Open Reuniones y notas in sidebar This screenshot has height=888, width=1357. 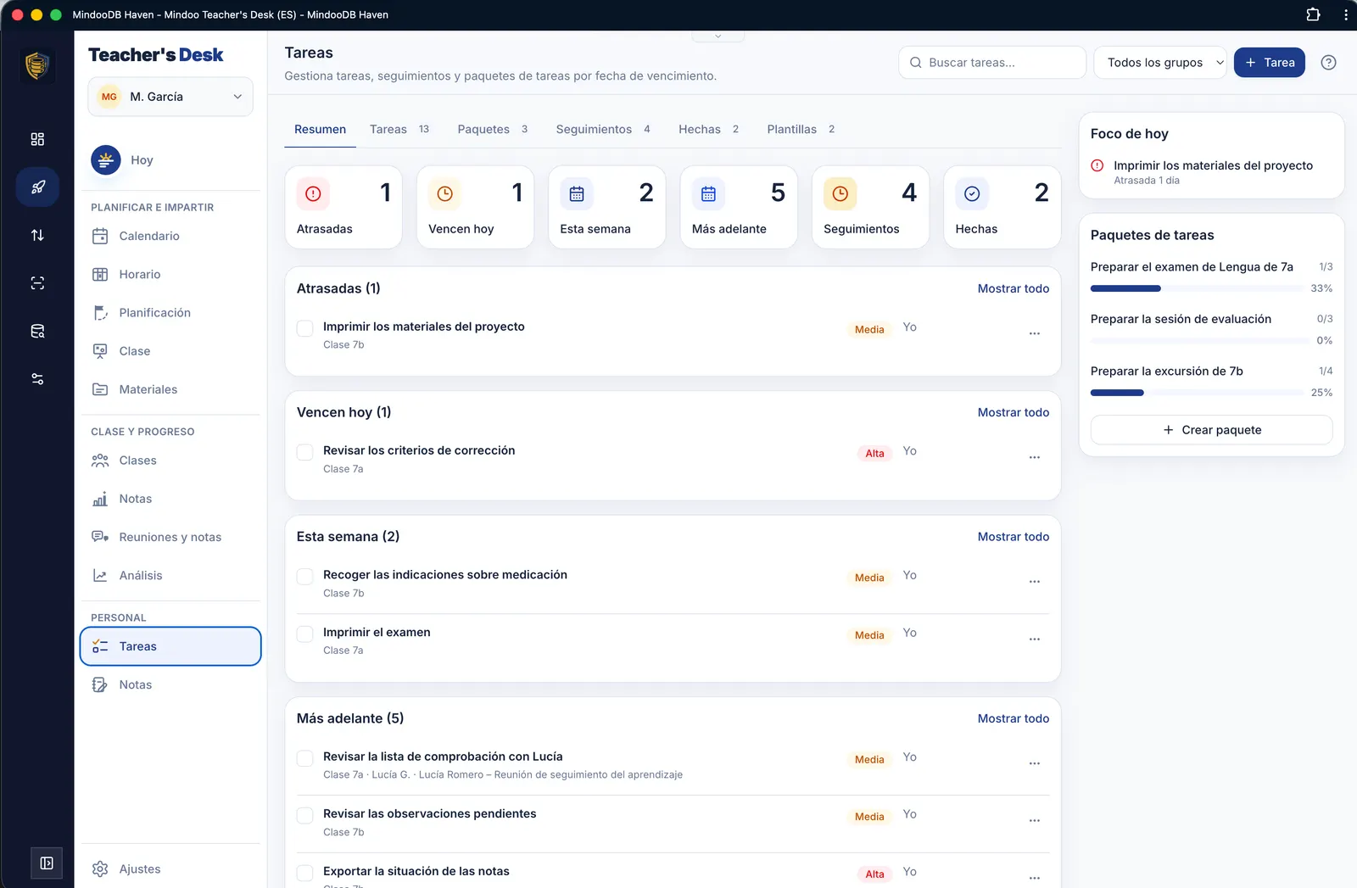click(x=170, y=537)
